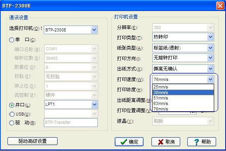
Task: Select the 驱动 driver radio button
Action: pos(11,123)
